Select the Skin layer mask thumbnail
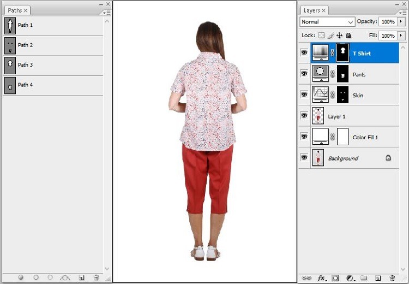This screenshot has width=409, height=284. pyautogui.click(x=343, y=94)
